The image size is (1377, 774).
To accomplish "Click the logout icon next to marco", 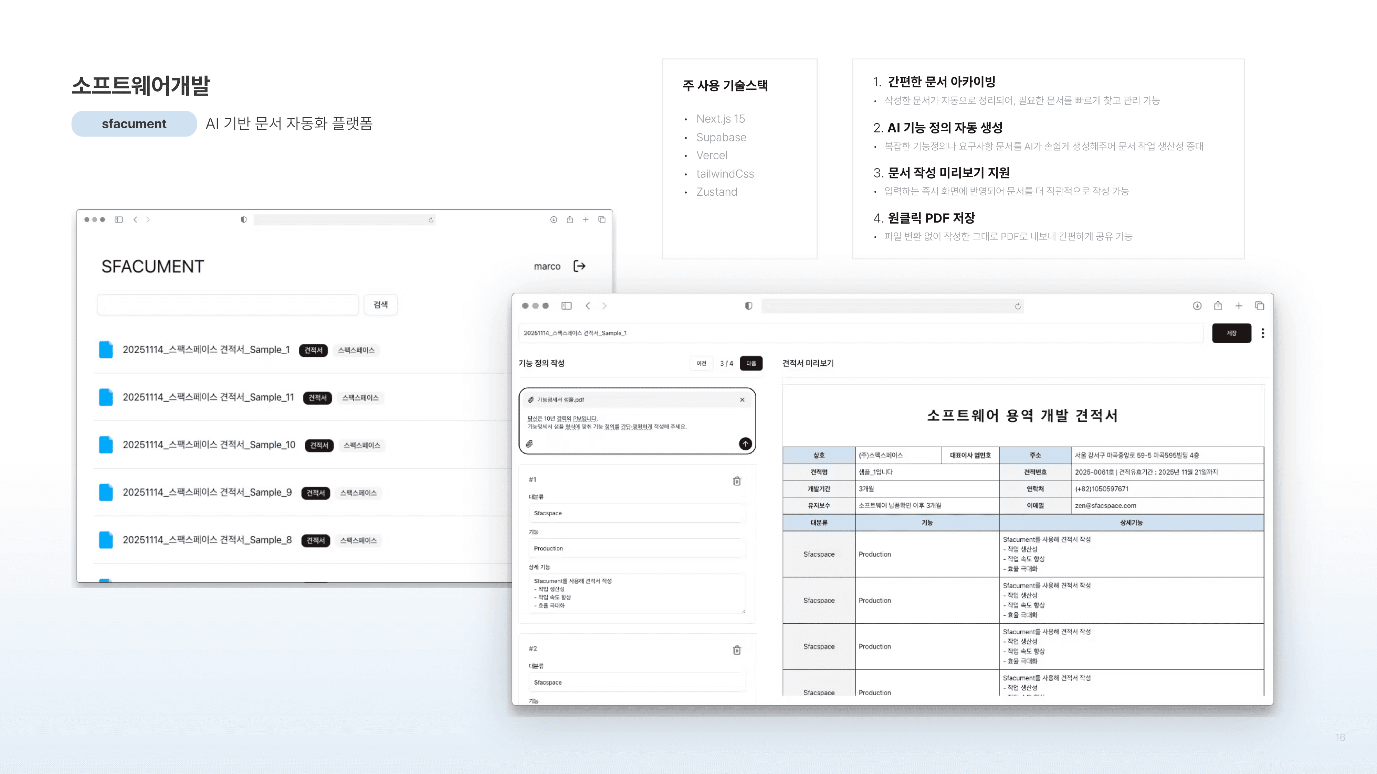I will click(579, 266).
